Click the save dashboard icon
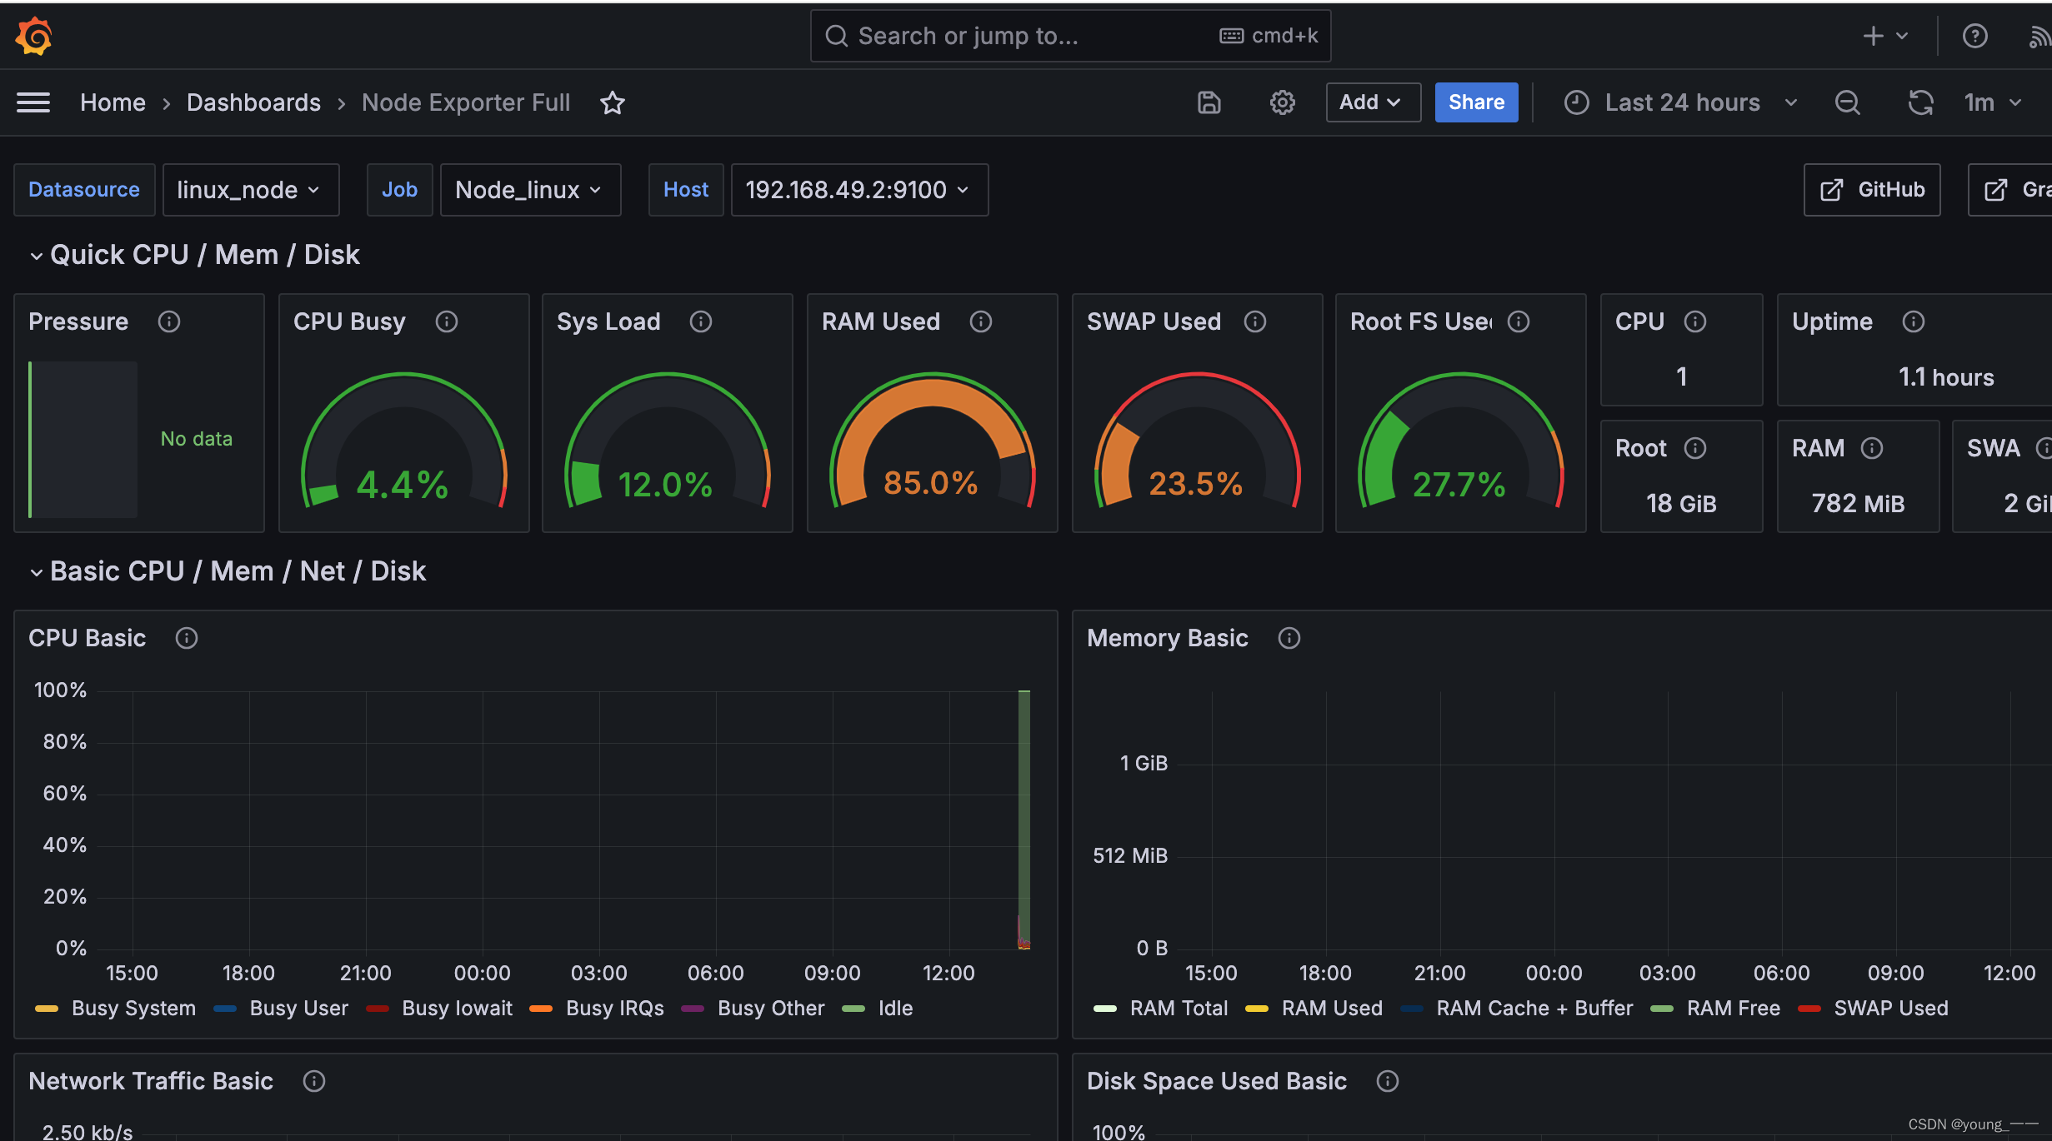The height and width of the screenshot is (1141, 2052). (x=1208, y=101)
